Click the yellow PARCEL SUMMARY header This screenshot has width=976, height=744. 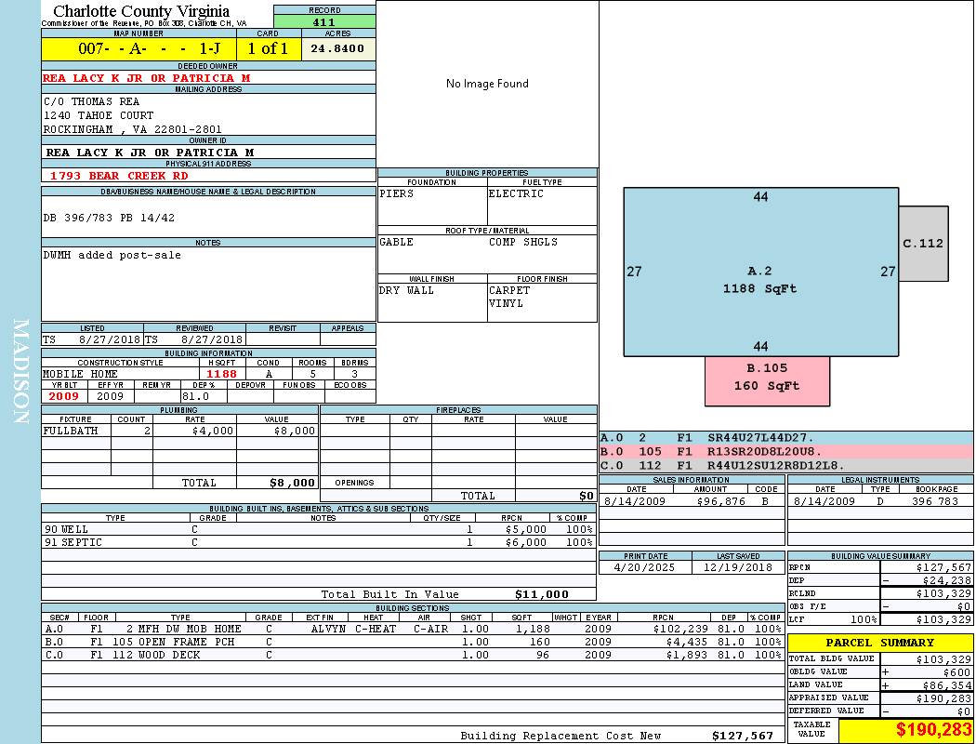click(x=879, y=643)
